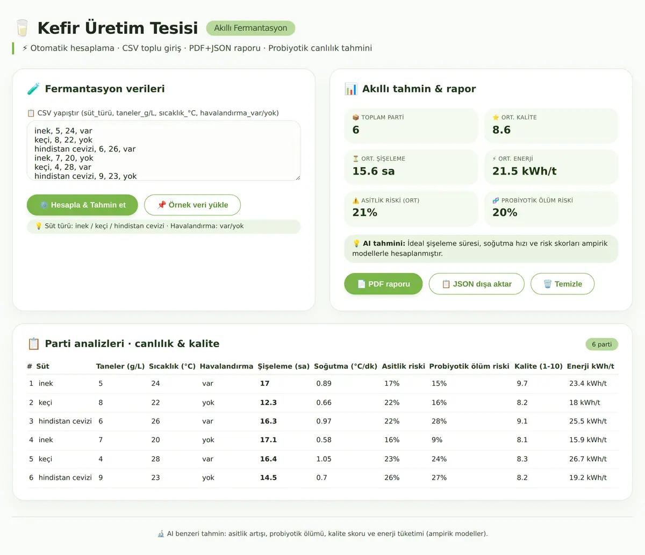Click the '6 parti' count badge
Image resolution: width=645 pixels, height=555 pixels.
tap(602, 344)
